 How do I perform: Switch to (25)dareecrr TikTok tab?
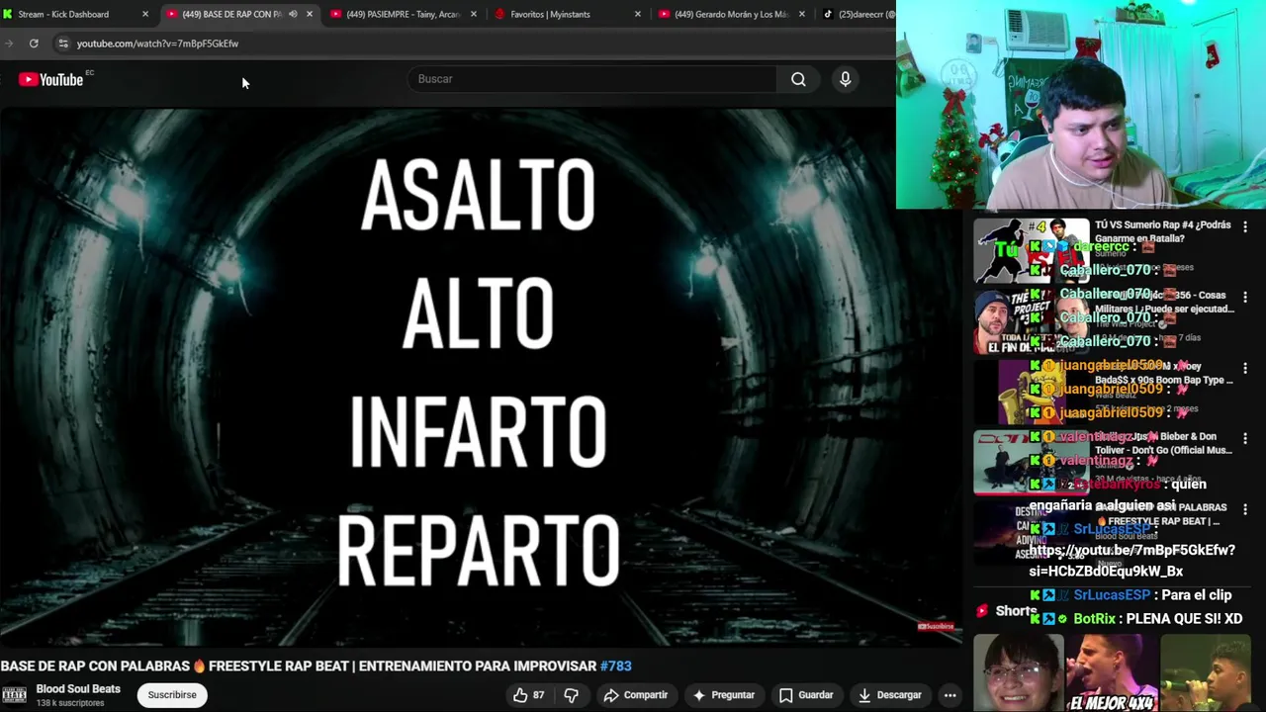click(857, 14)
